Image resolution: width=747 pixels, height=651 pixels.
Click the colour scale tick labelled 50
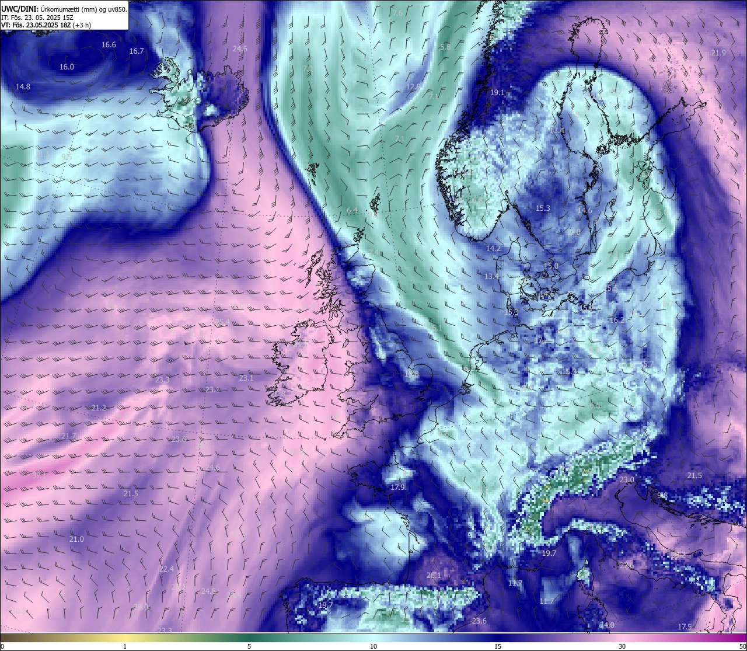(x=742, y=646)
